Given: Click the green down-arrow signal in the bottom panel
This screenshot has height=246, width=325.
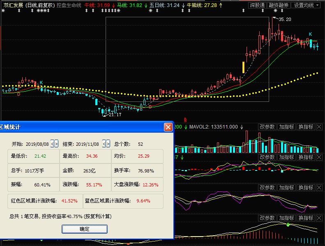Looking at the screenshot, I should pos(288,225).
